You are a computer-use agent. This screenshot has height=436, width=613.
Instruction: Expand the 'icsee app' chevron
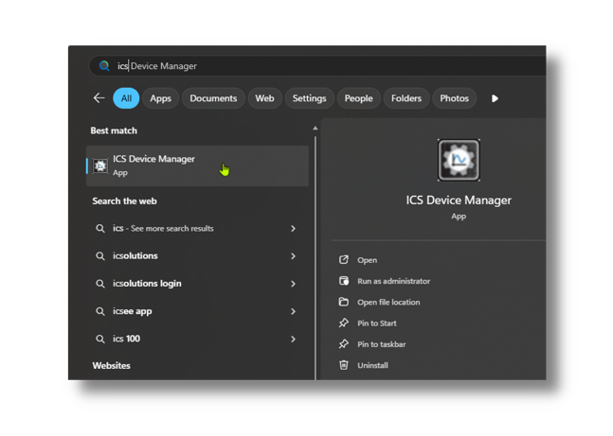pos(293,311)
